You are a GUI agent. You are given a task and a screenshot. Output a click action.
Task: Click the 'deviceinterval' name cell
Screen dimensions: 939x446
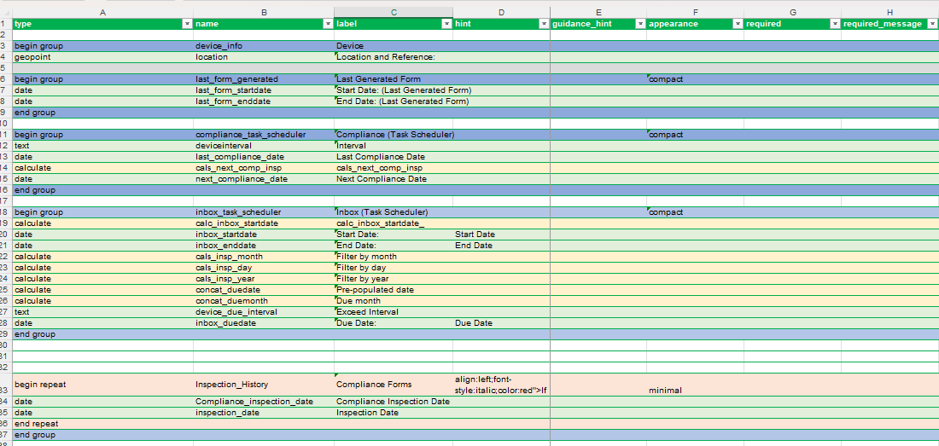tap(264, 146)
